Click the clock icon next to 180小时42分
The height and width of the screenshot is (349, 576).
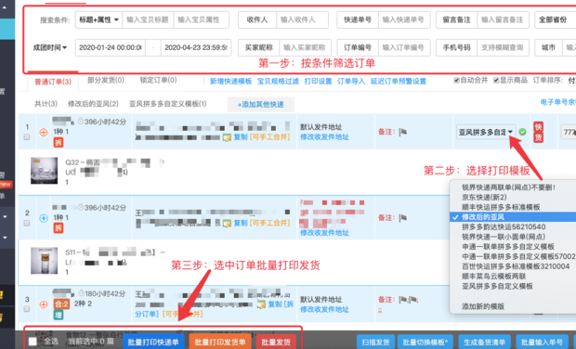(81, 293)
